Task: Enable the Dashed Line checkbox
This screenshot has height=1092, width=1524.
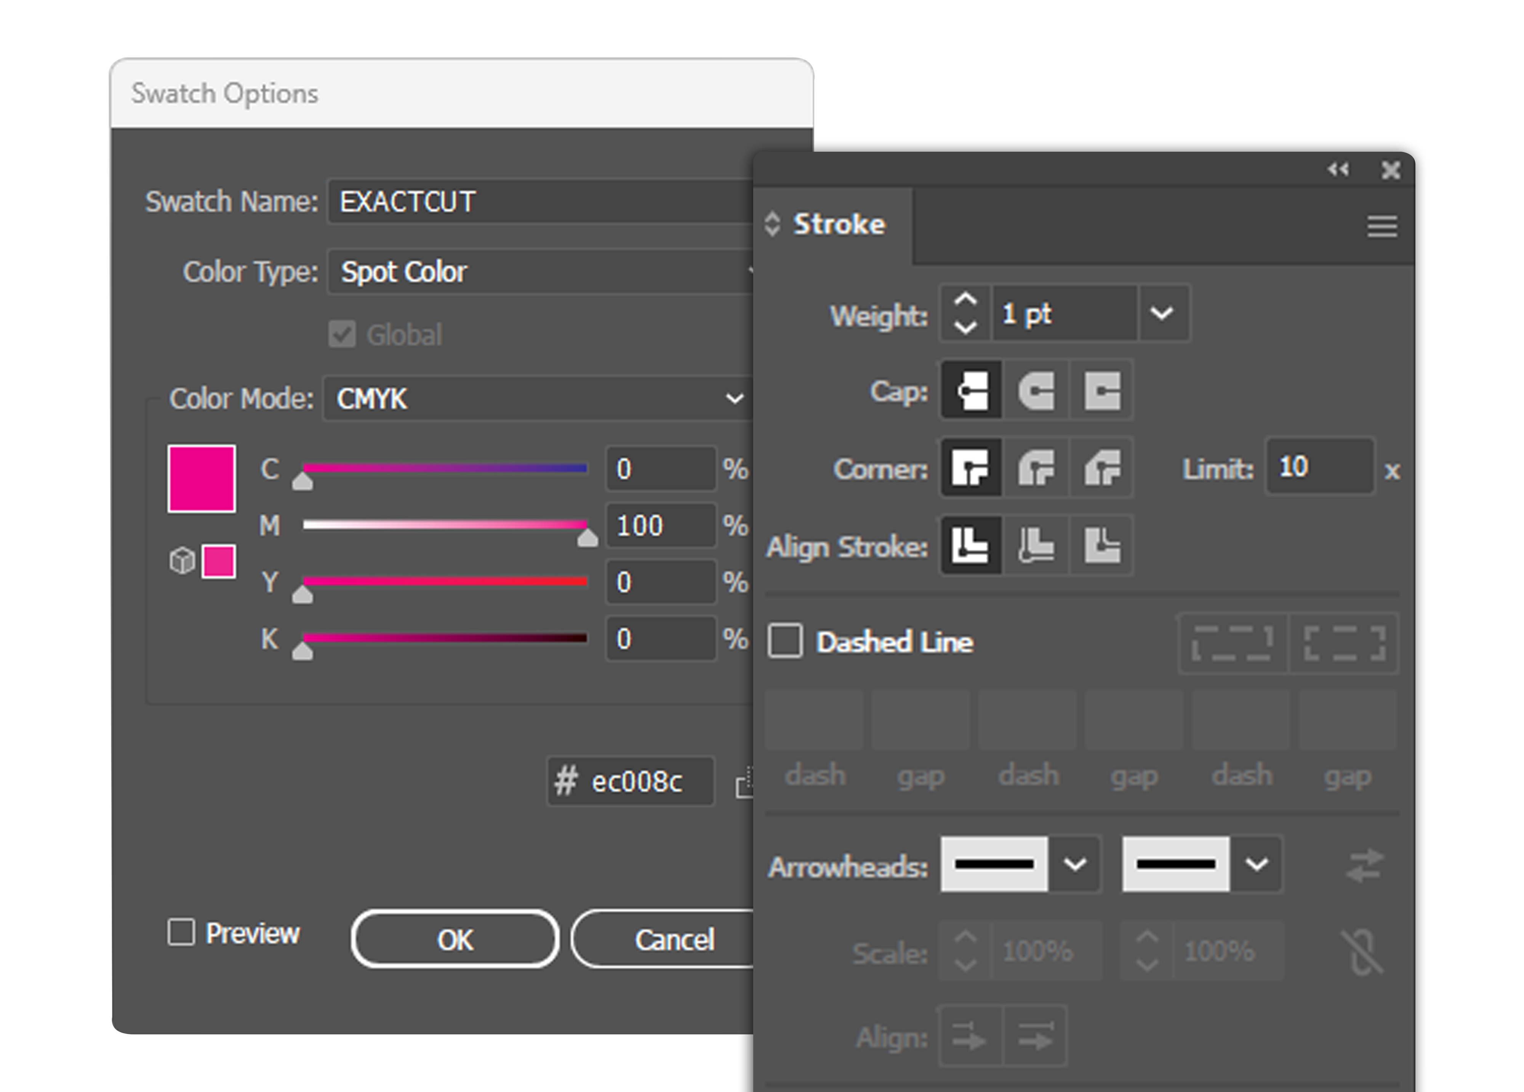Action: pos(786,641)
